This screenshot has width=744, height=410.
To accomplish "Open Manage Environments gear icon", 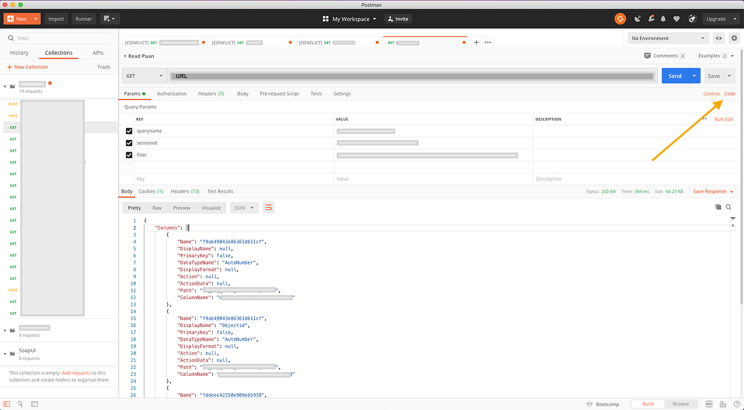I will pyautogui.click(x=734, y=38).
